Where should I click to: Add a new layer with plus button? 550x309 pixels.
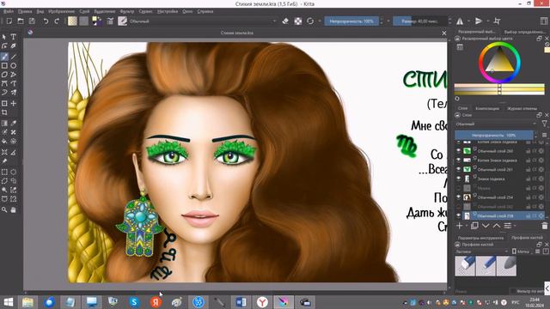coord(459,226)
